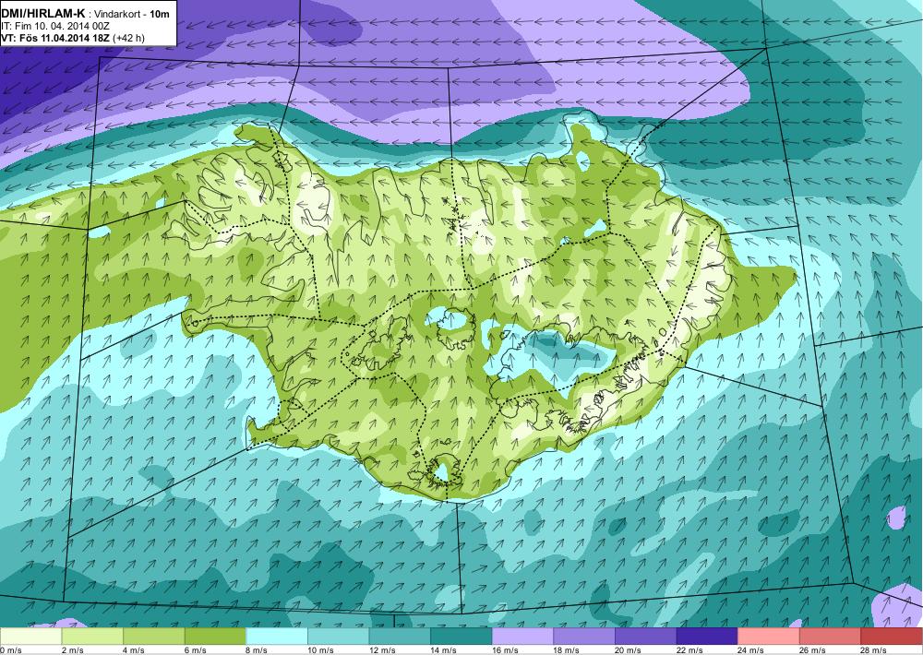Pick the legend swatch between 12 and 14 m/s
Viewport: 923px width, 655px height.
(x=400, y=637)
